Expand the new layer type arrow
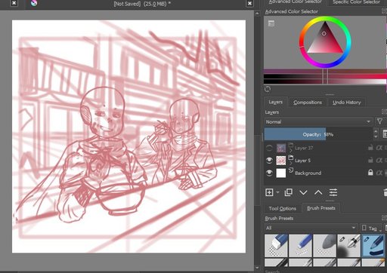Image resolution: width=387 pixels, height=273 pixels. coord(277,192)
